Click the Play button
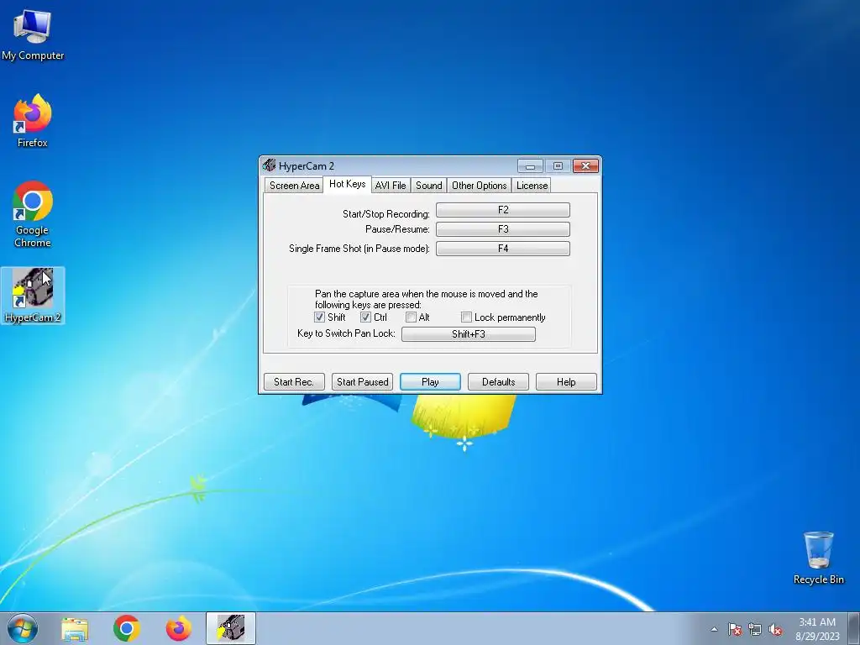Image resolution: width=860 pixels, height=645 pixels. [x=430, y=382]
